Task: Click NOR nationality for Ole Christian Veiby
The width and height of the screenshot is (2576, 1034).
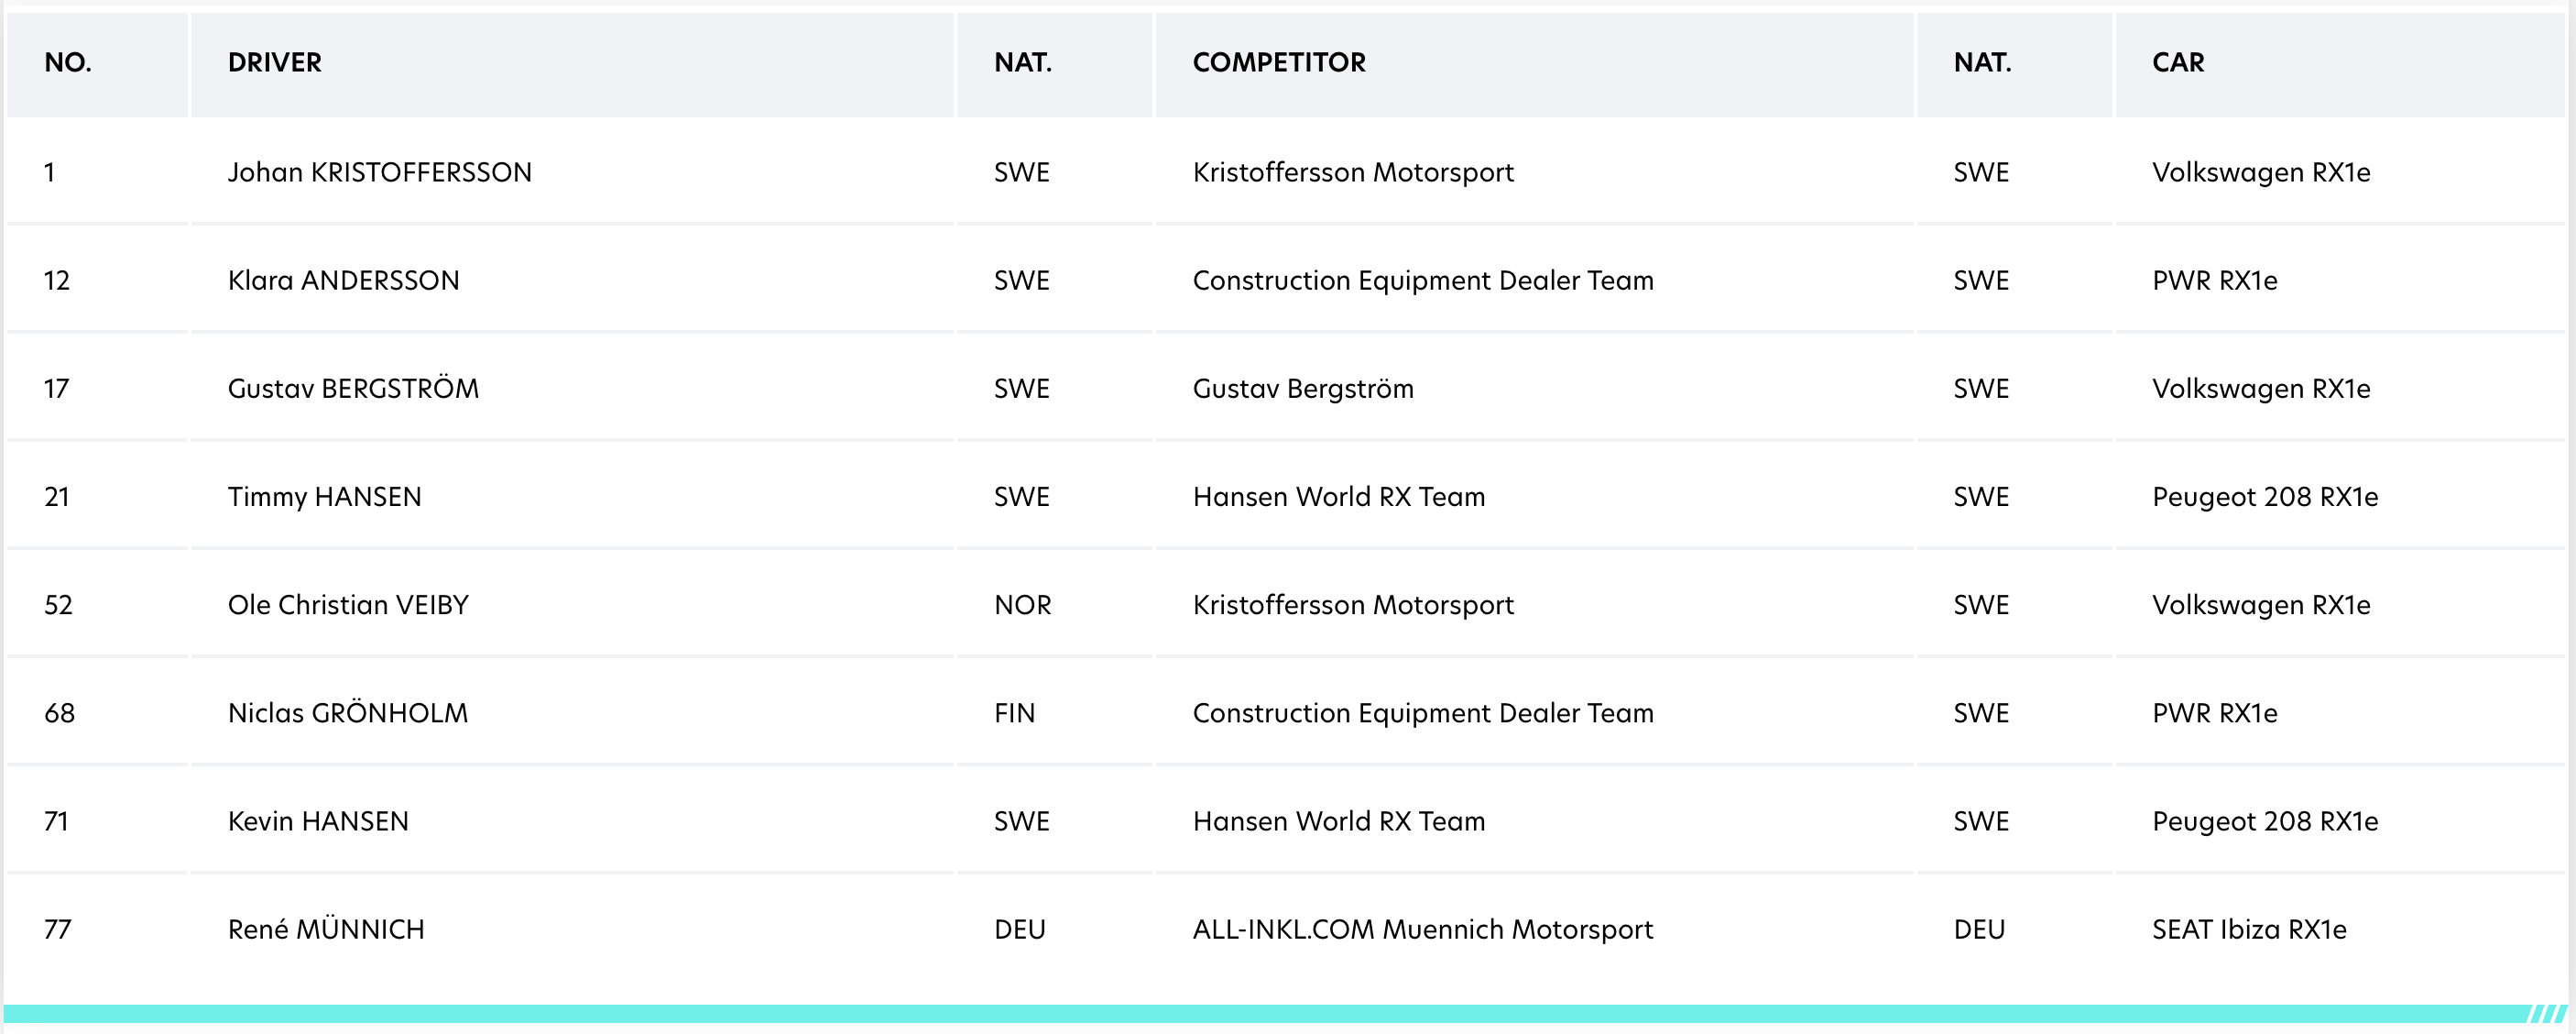Action: tap(1022, 605)
